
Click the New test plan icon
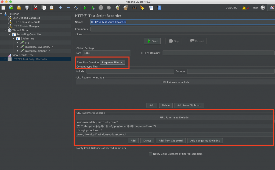(x=3, y=8)
